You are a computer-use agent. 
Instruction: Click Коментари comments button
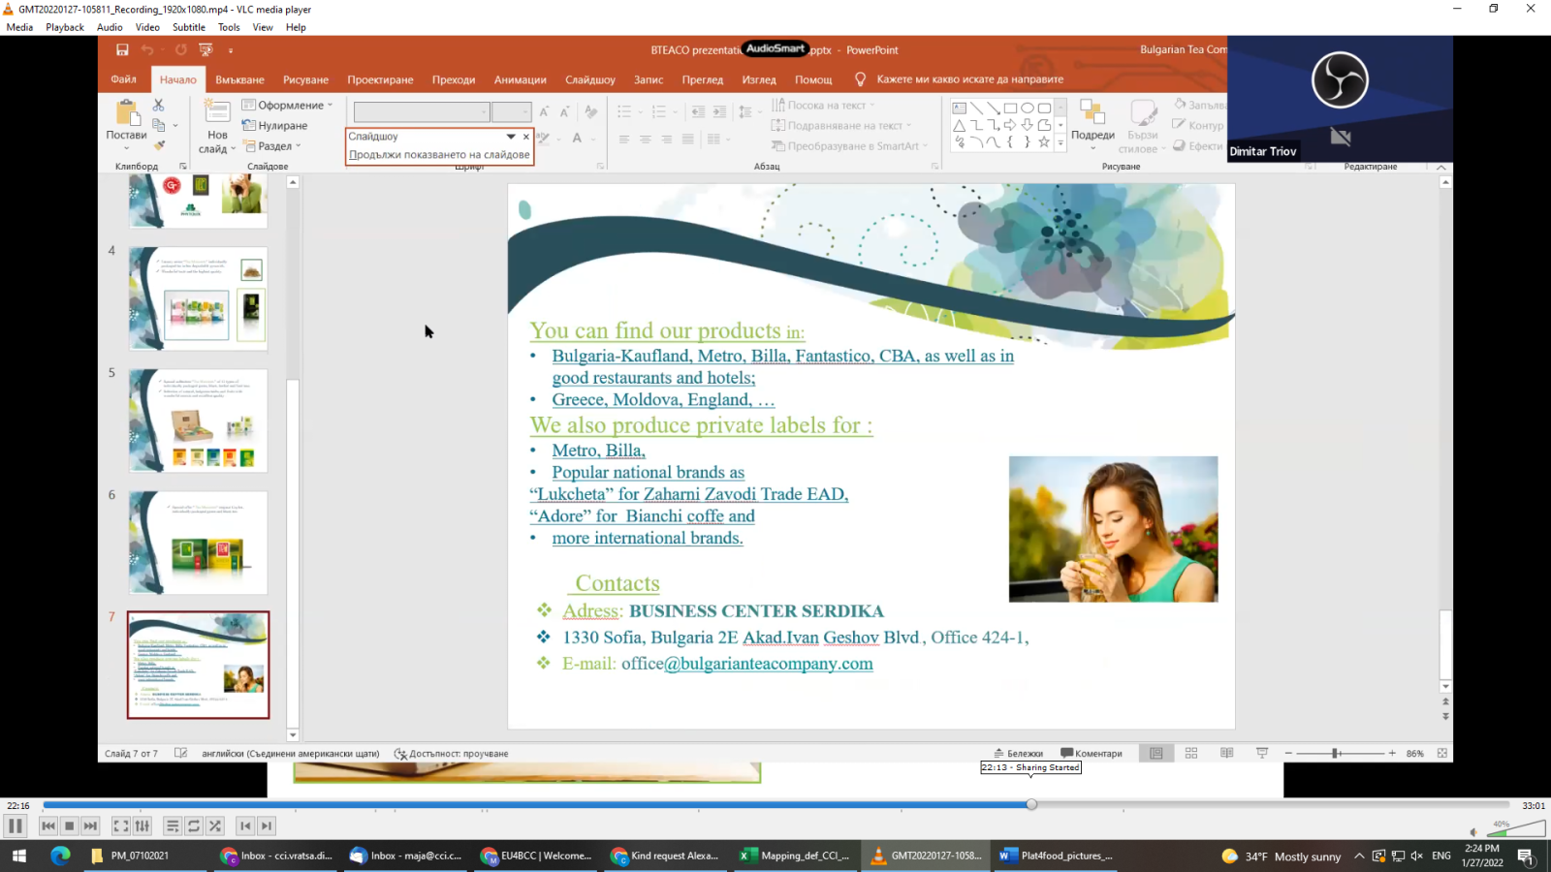pos(1092,753)
